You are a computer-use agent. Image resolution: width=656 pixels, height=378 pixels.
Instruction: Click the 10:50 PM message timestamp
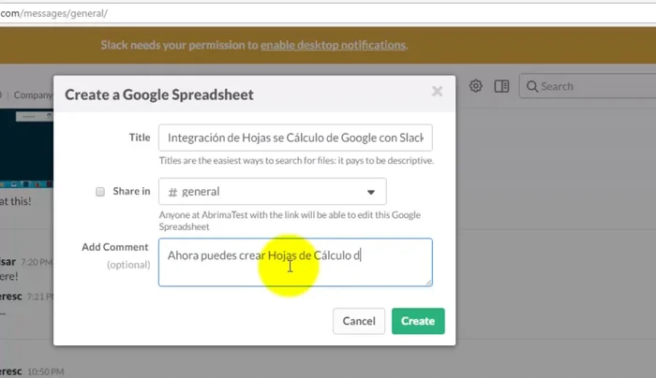tap(46, 371)
